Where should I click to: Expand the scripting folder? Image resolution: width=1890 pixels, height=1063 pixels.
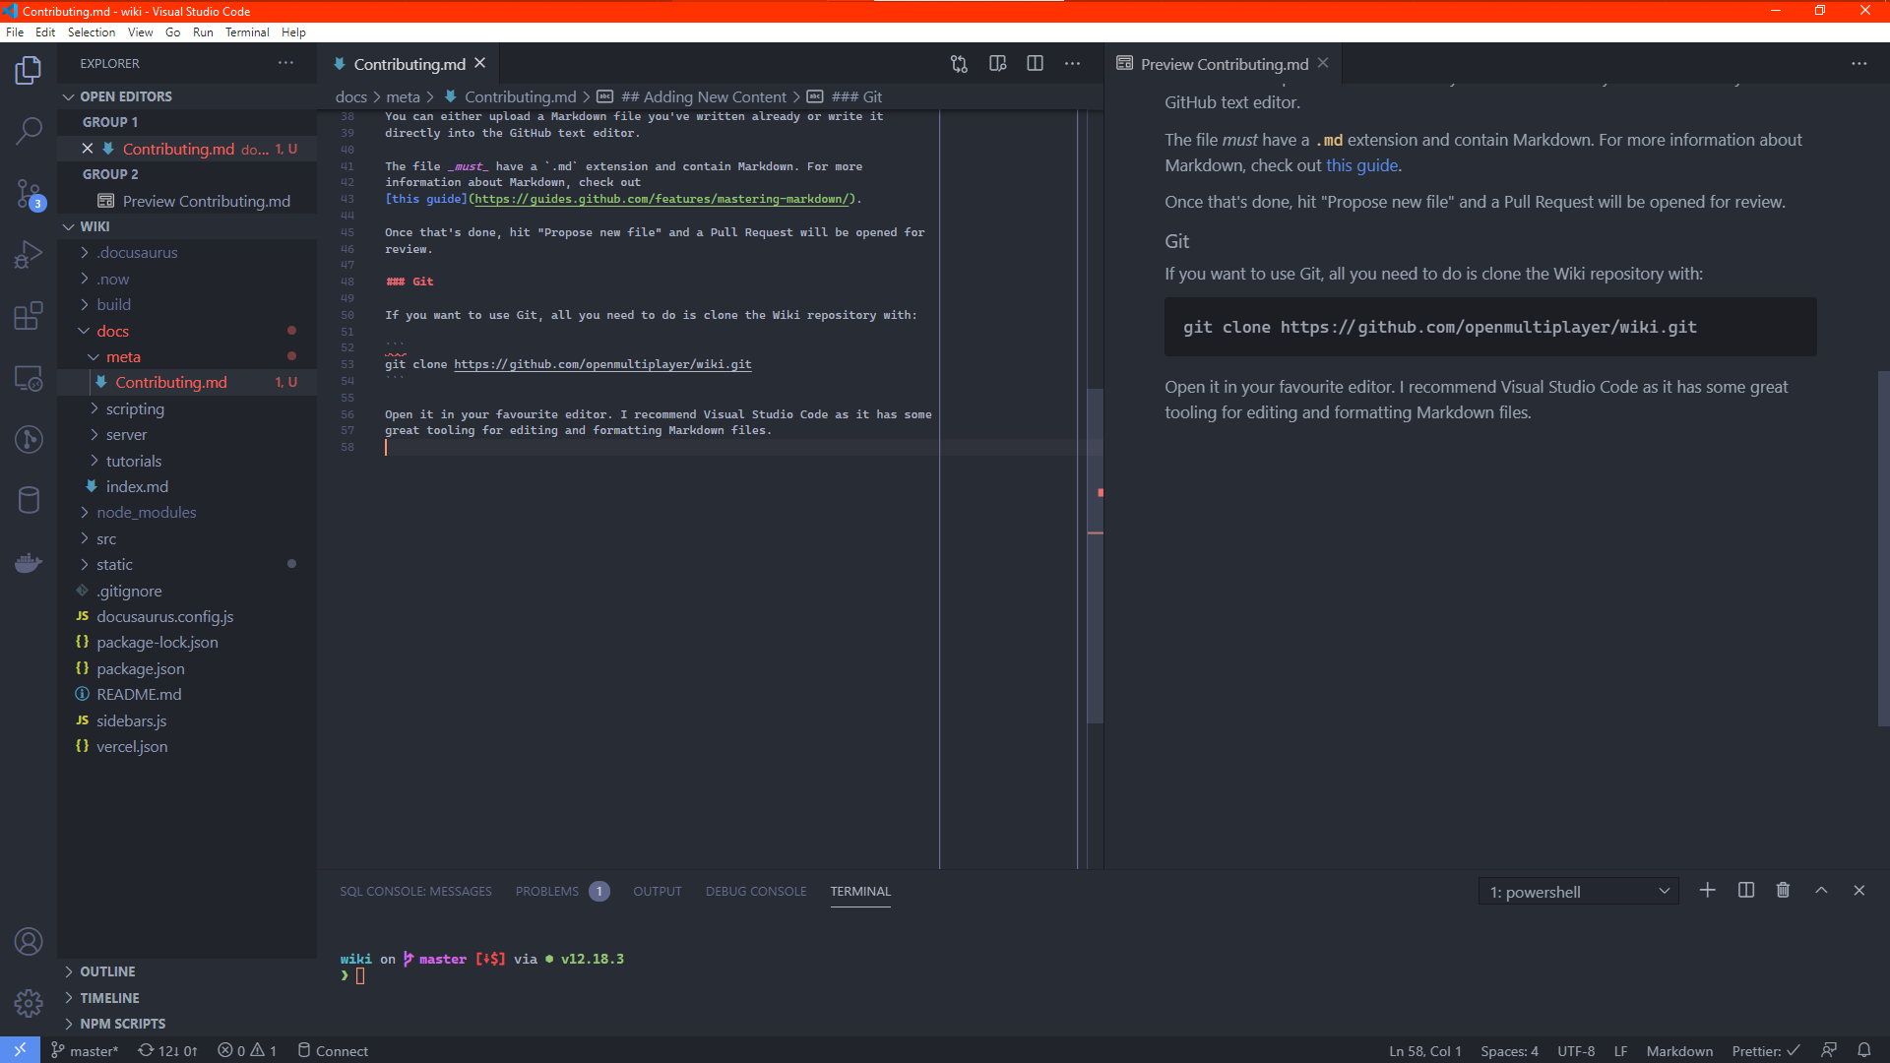point(135,408)
